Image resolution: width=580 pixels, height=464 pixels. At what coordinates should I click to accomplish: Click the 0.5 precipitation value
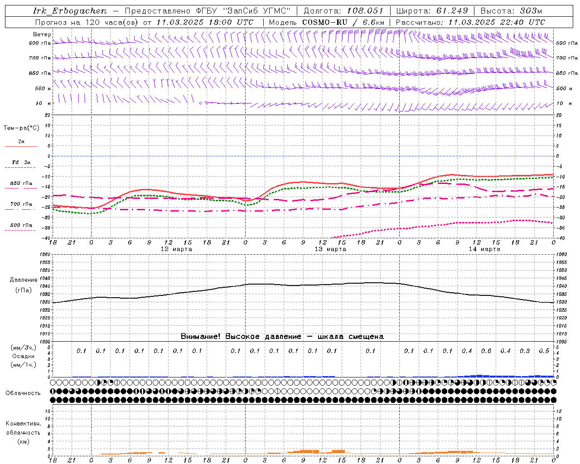544,351
